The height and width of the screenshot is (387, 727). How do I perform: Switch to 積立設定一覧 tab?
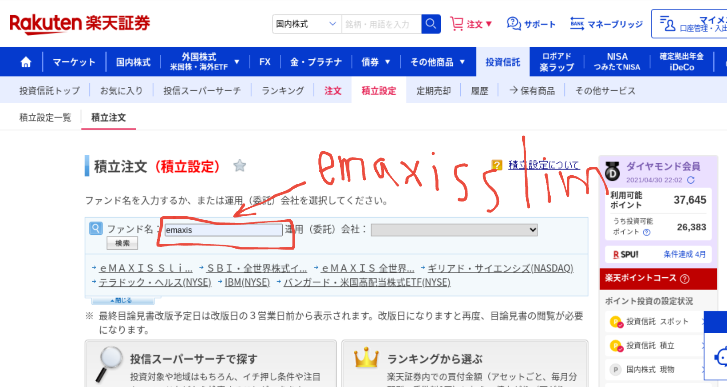[45, 117]
